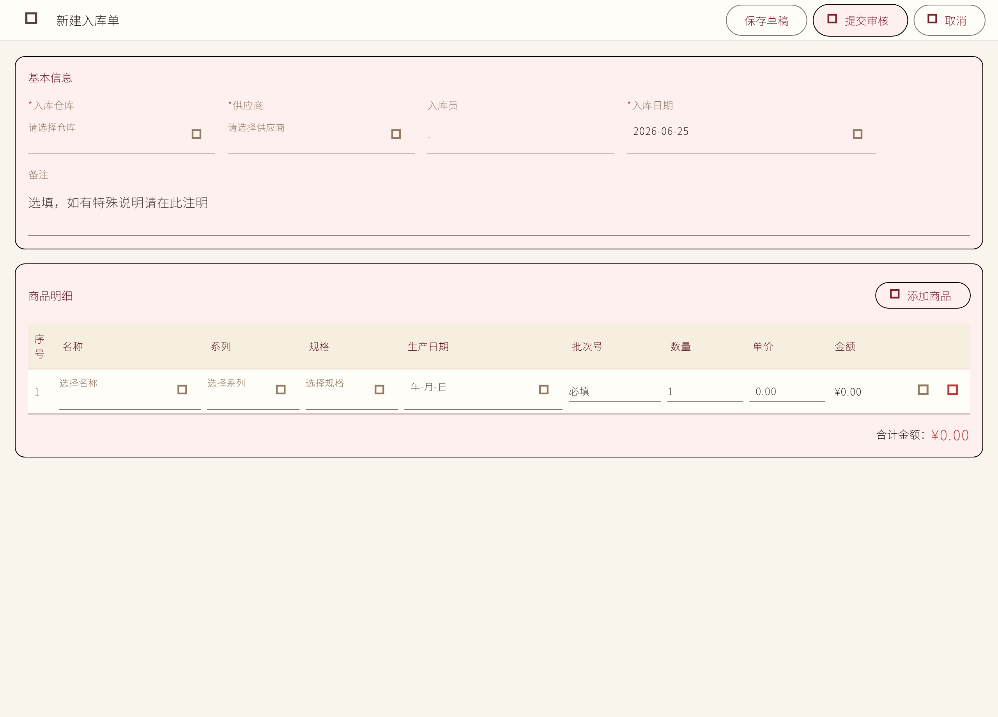Image resolution: width=998 pixels, height=717 pixels.
Task: Focus the 单价 input showing 0.00
Action: [x=787, y=392]
